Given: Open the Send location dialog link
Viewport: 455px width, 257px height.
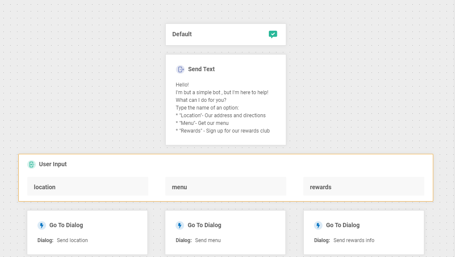Looking at the screenshot, I should click(x=72, y=240).
